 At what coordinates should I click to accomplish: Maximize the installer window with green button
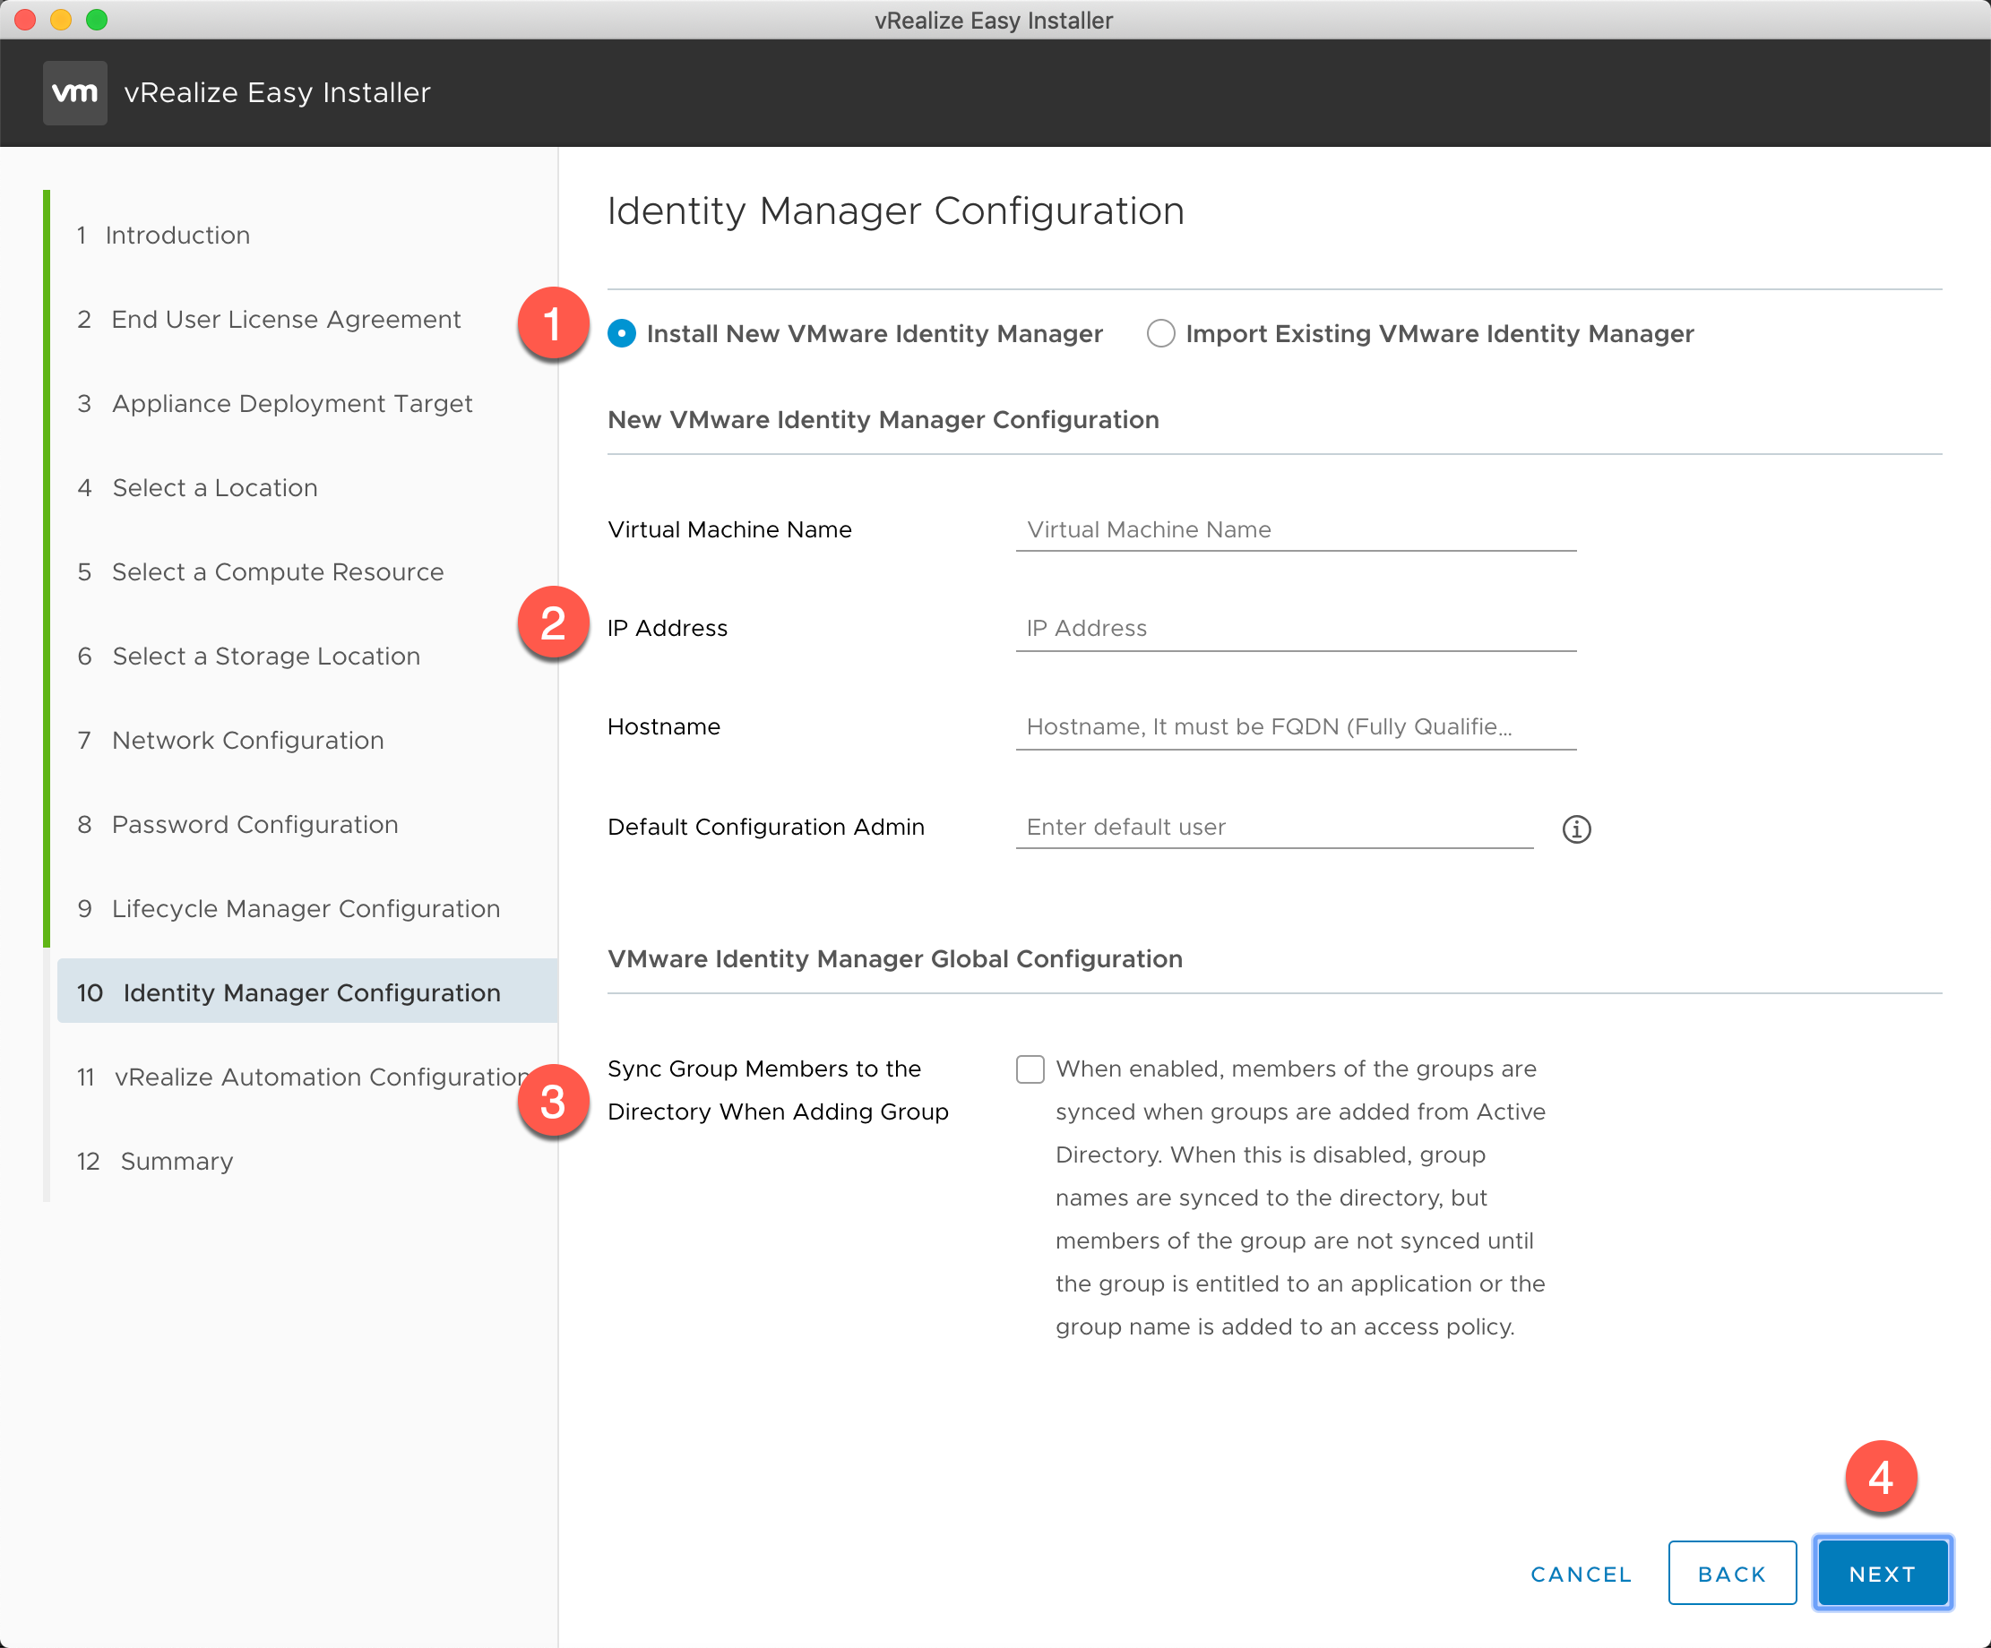97,20
